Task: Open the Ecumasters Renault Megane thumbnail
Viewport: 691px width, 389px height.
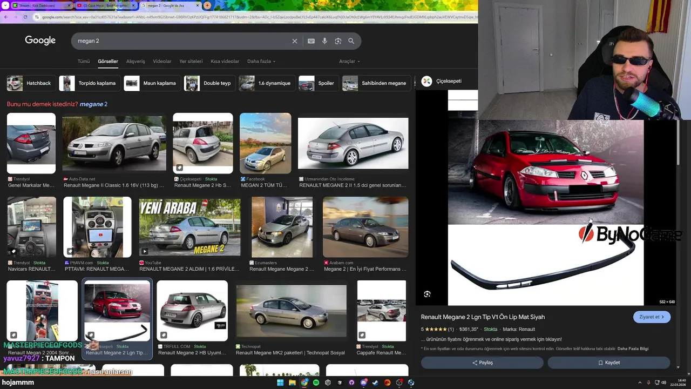Action: (x=281, y=227)
